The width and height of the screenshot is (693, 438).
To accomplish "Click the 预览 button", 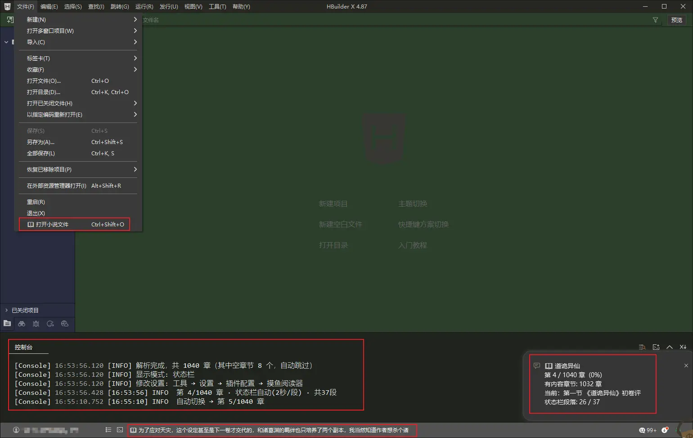I will click(676, 20).
